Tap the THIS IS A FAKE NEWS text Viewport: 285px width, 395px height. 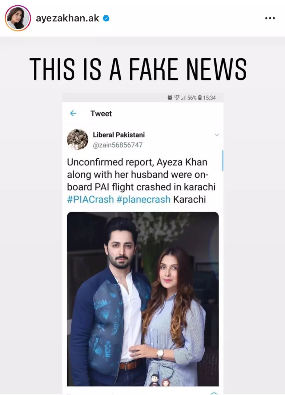[x=138, y=69]
